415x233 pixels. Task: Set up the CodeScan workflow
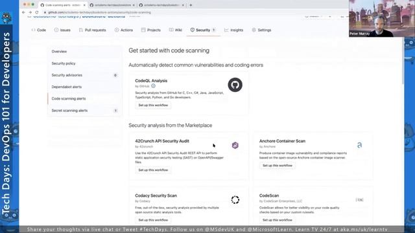278,220
